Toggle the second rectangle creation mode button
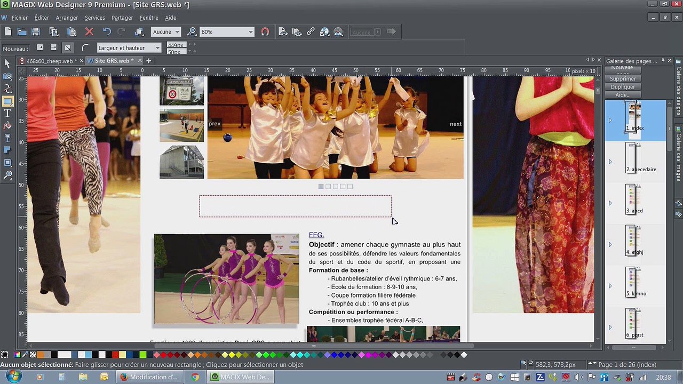The width and height of the screenshot is (683, 384). pos(53,48)
